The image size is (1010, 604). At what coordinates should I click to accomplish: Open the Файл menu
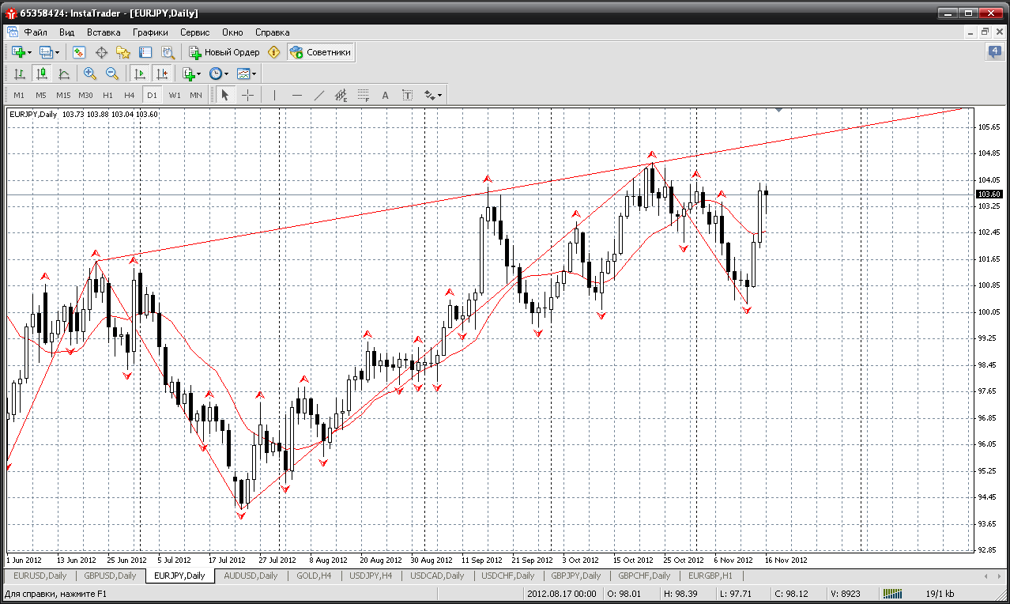pyautogui.click(x=36, y=32)
